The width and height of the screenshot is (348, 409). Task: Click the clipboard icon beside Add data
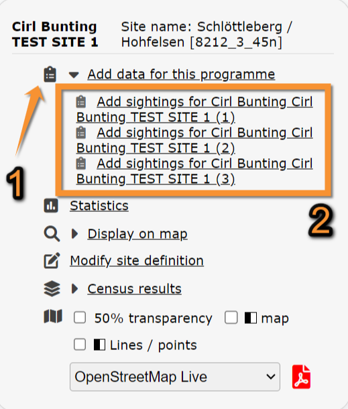pyautogui.click(x=50, y=74)
